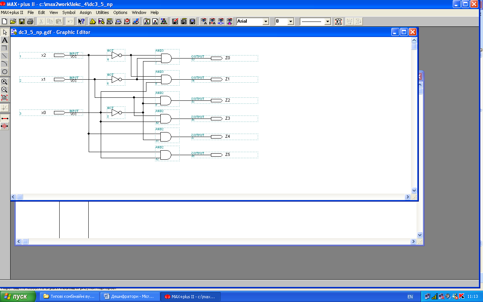This screenshot has height=302, width=483.
Task: Open the Window menu
Action: point(139,12)
